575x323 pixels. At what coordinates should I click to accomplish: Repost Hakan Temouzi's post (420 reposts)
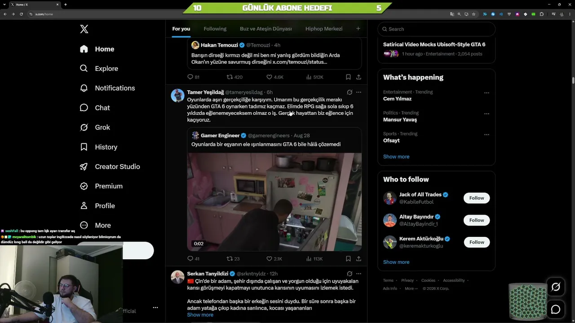[x=234, y=77]
